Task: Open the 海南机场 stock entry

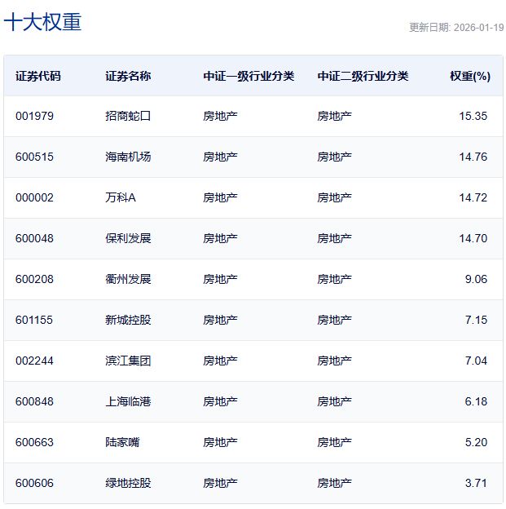Action: coord(128,157)
